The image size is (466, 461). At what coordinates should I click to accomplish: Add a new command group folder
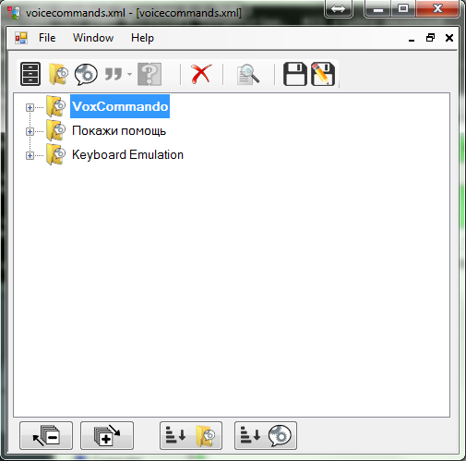point(58,74)
